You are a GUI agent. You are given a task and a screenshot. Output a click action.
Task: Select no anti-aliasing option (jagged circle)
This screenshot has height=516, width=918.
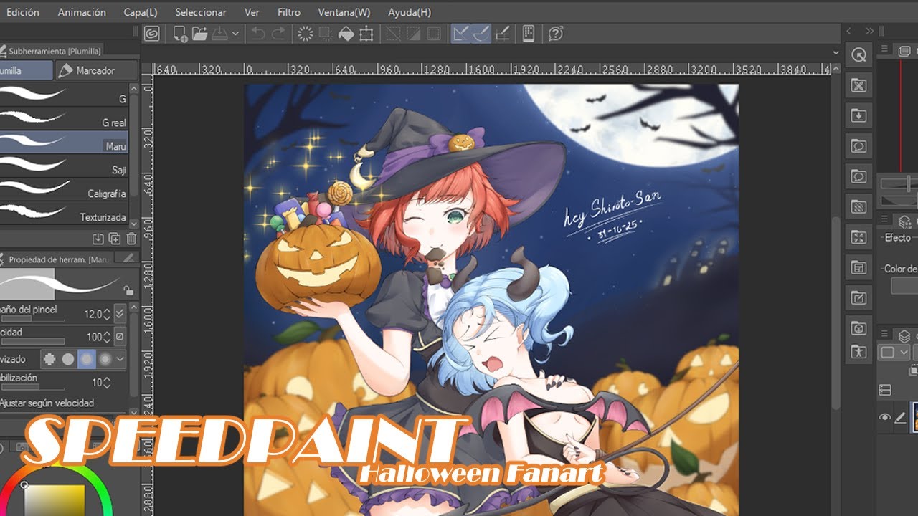click(x=50, y=359)
